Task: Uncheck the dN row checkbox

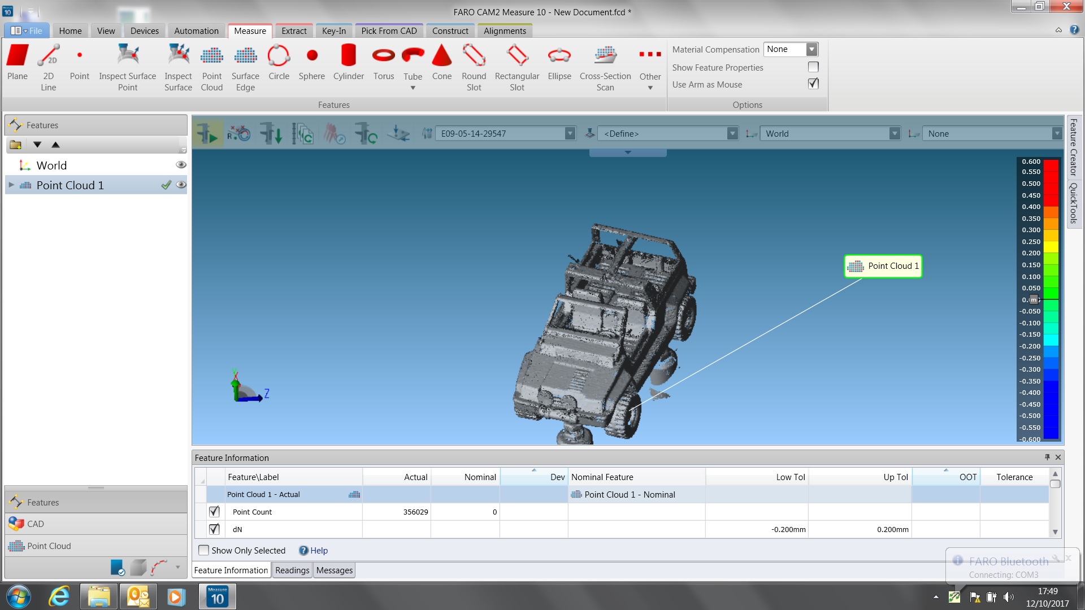Action: (x=214, y=529)
